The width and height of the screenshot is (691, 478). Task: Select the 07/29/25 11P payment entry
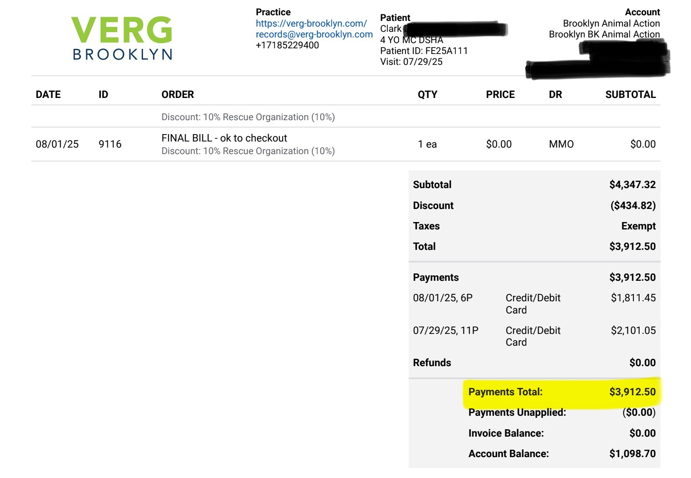pyautogui.click(x=534, y=336)
